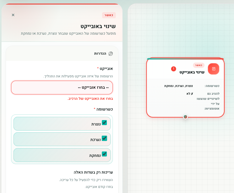Click the כאשר badge on canvas node
The height and width of the screenshot is (193, 234).
point(199,65)
